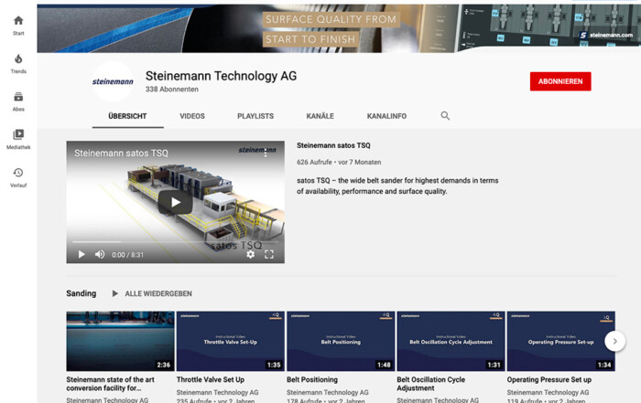Switch to the KANALINFO tab
The height and width of the screenshot is (403, 641).
point(386,116)
